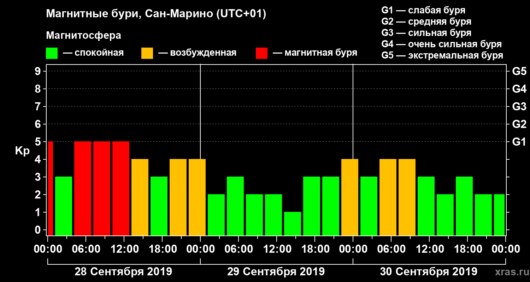Click the only orange bar on 29 Сентября

tap(350, 197)
